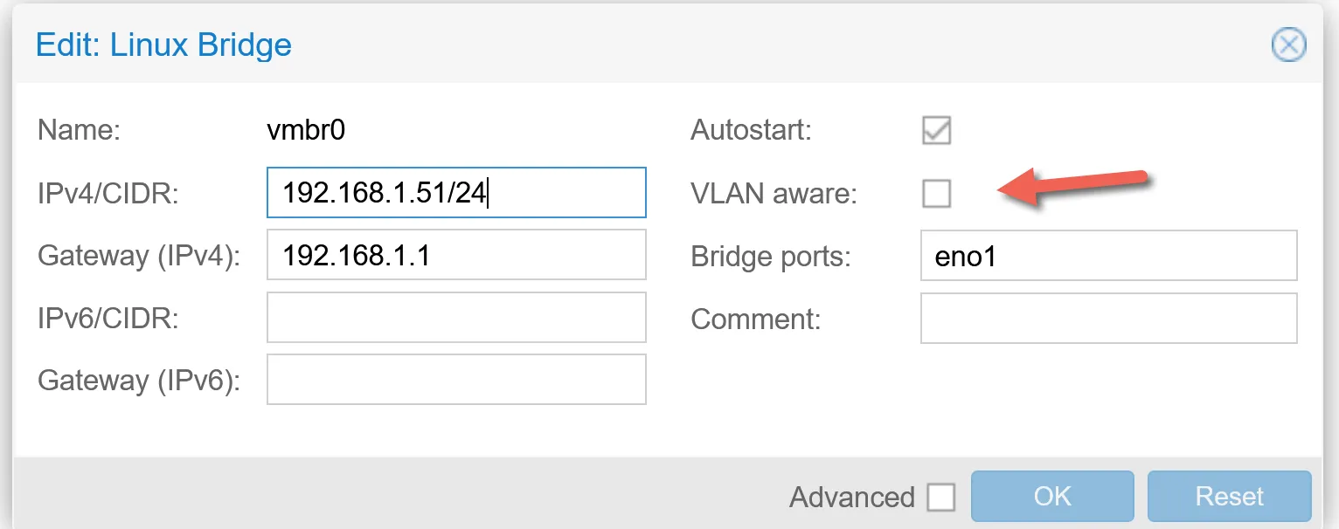Click the Gateway (IPv4) field
The image size is (1339, 529).
(455, 255)
